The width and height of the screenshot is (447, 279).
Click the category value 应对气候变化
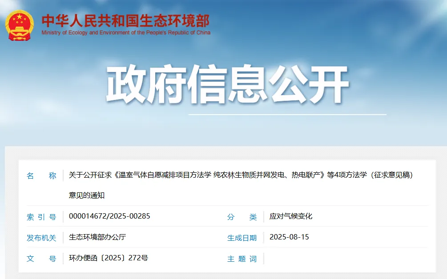[291, 216]
